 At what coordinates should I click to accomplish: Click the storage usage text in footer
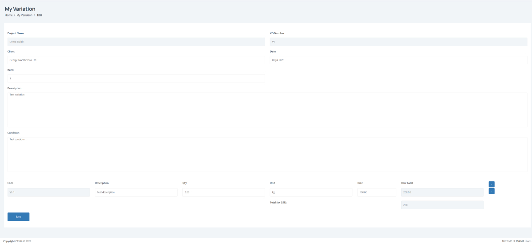point(516,241)
